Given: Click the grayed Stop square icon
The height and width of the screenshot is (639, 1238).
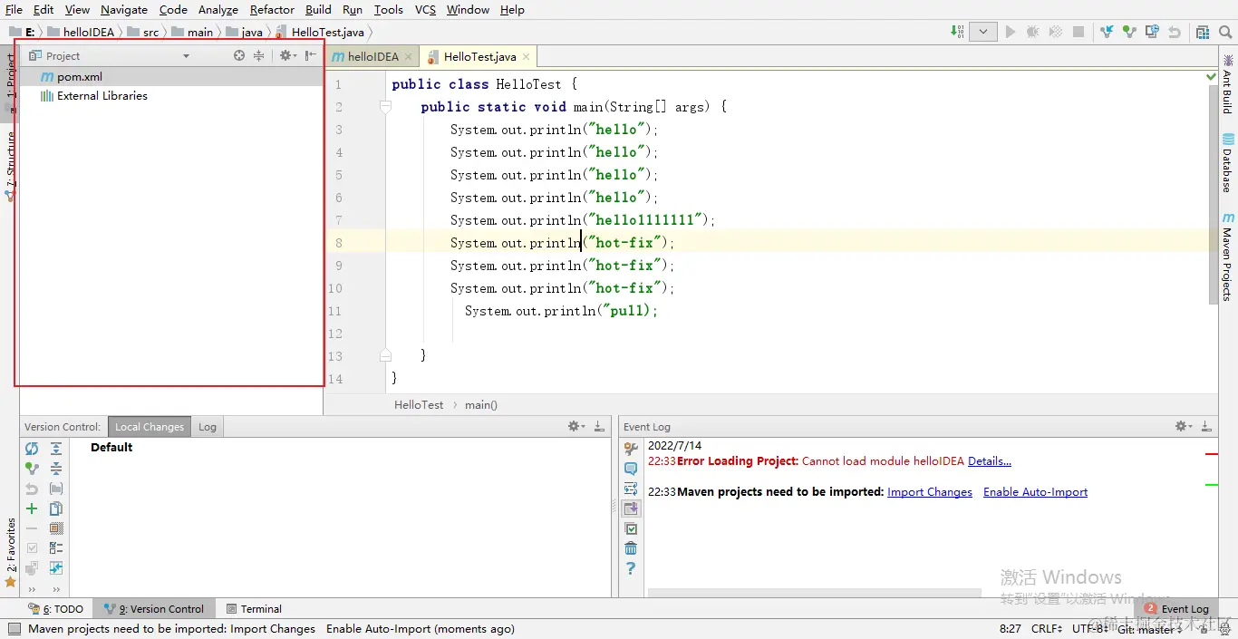Looking at the screenshot, I should coord(1078,32).
